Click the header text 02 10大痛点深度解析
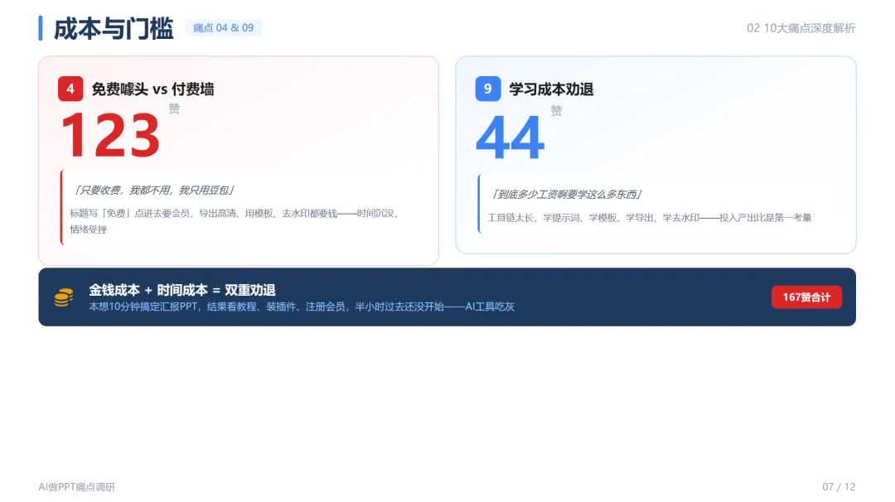 click(801, 28)
